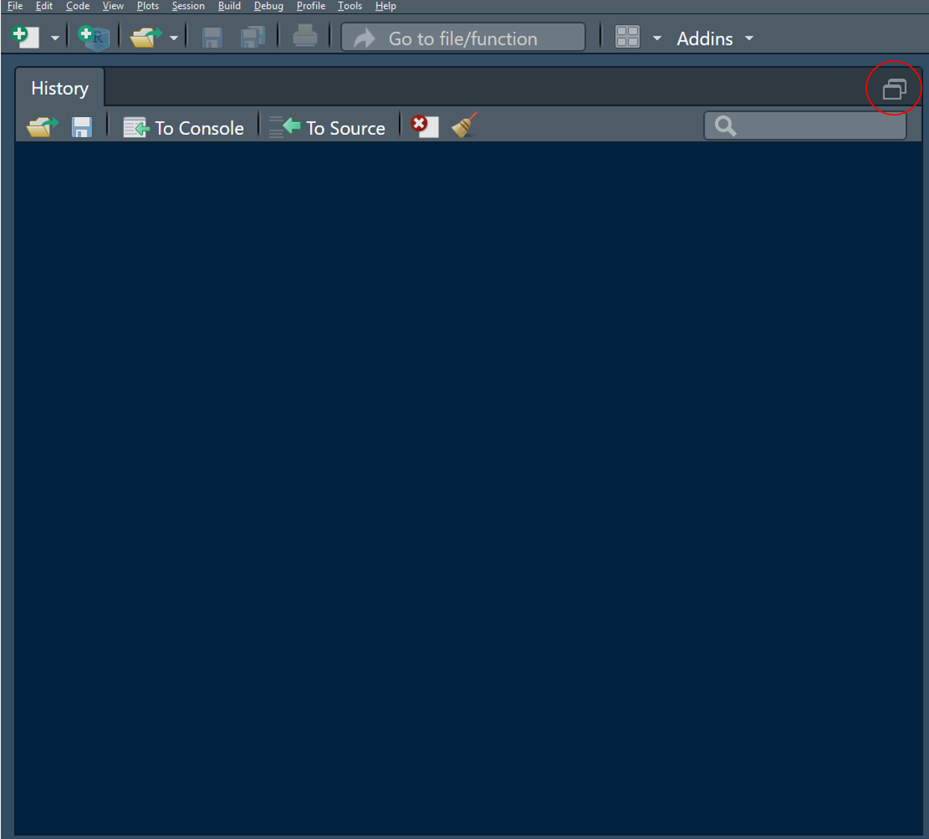Remove selected history entries
This screenshot has height=839, width=929.
point(423,126)
